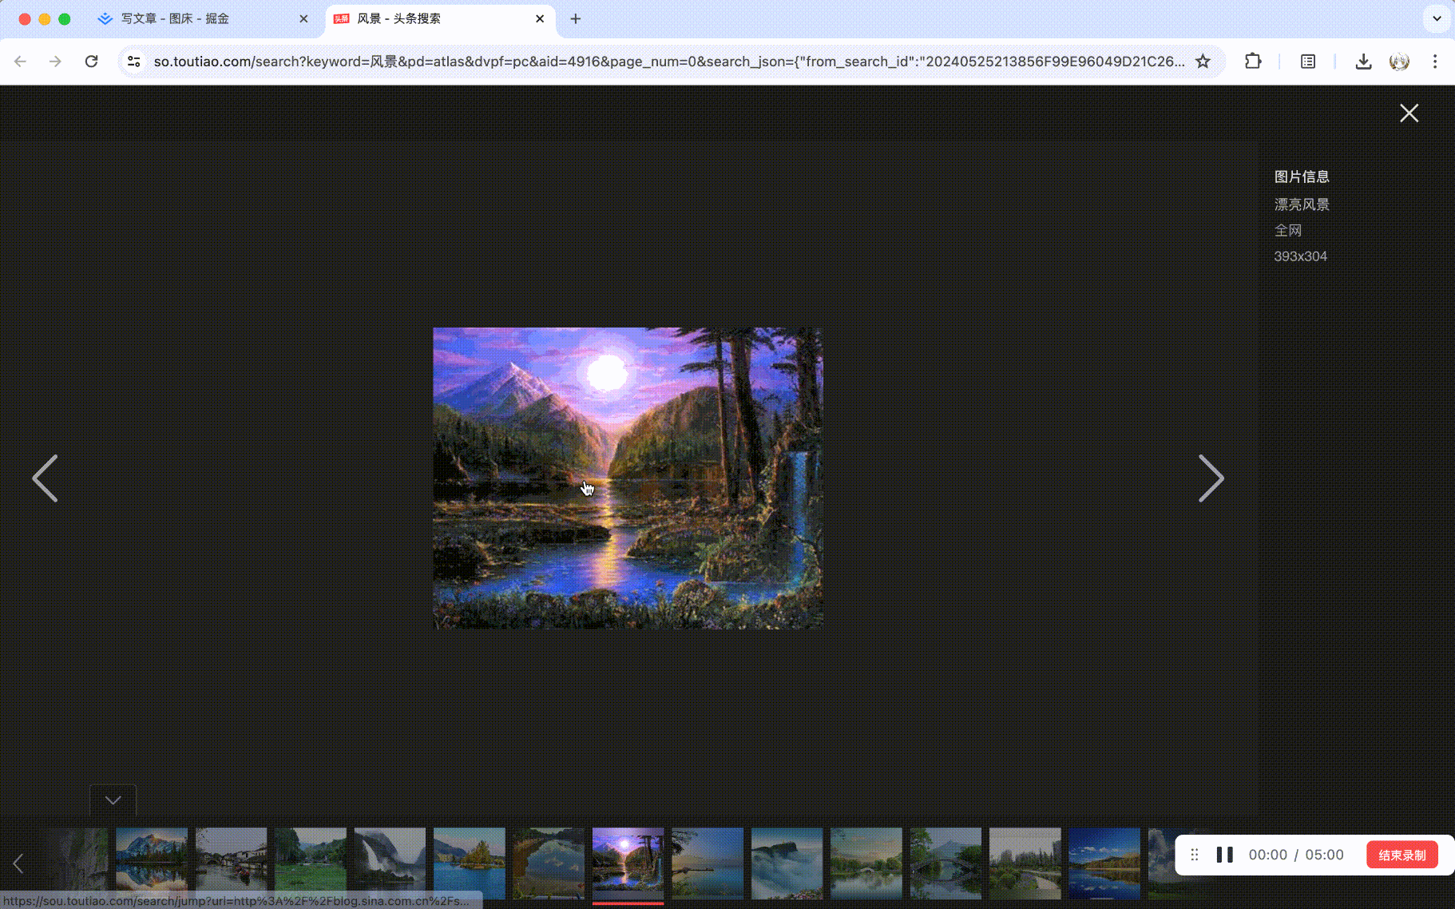Reload the current page
This screenshot has height=909, width=1455.
coord(92,62)
